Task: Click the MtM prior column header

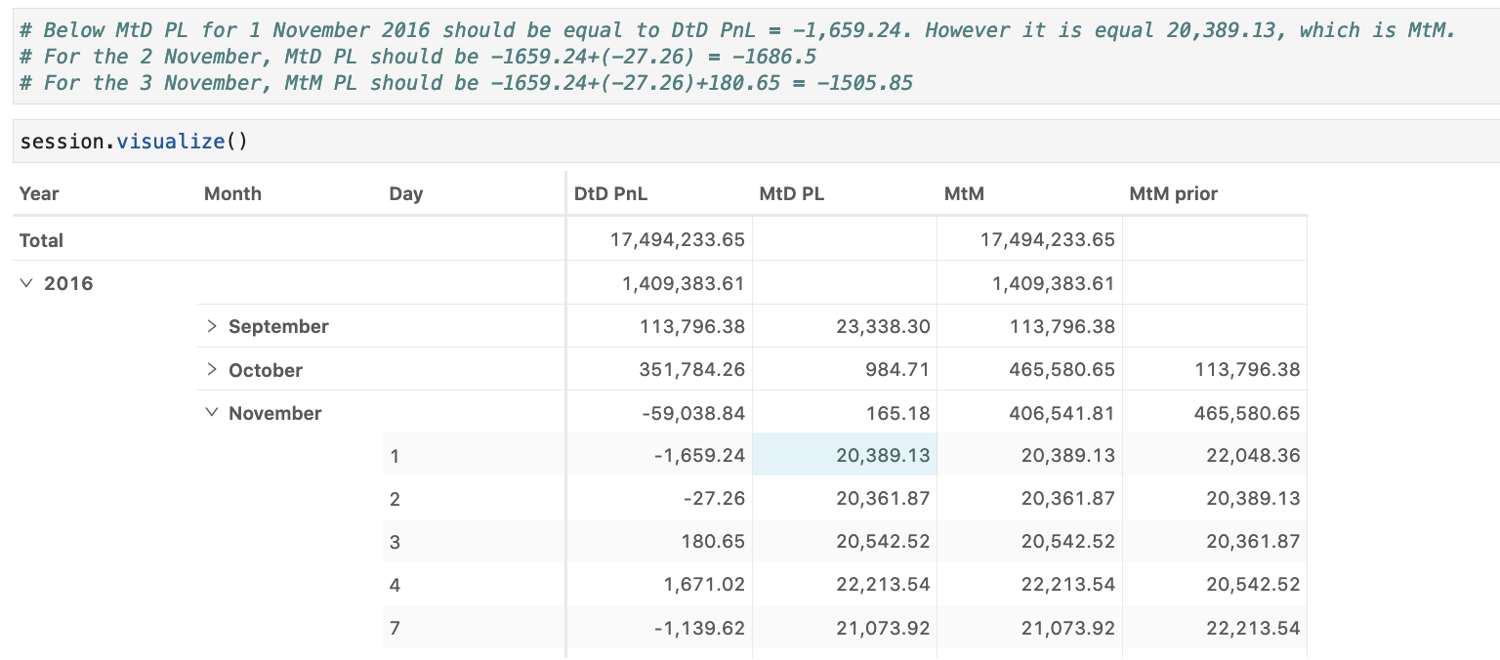Action: 1174,193
